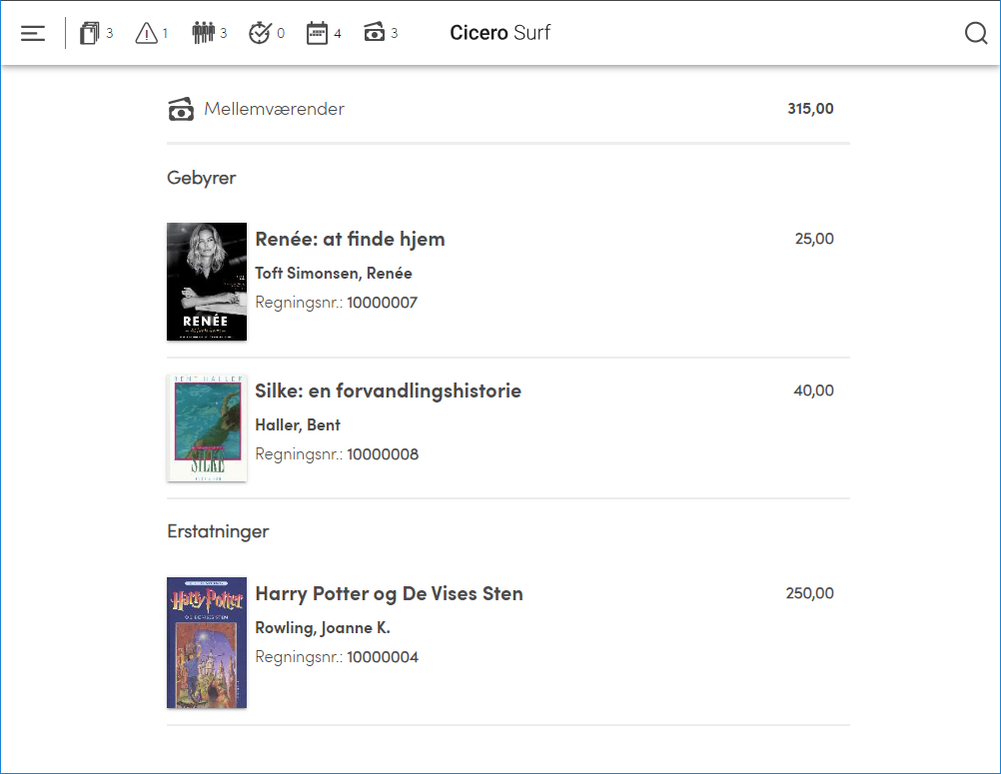The width and height of the screenshot is (1001, 774).
Task: Open the Renée: at finde hjem title
Action: (x=350, y=240)
